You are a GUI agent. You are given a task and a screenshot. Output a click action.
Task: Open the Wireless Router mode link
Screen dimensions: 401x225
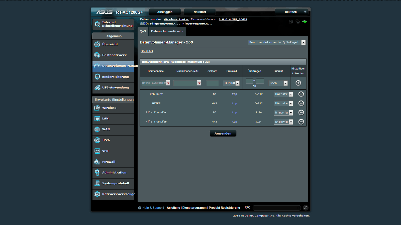click(176, 19)
